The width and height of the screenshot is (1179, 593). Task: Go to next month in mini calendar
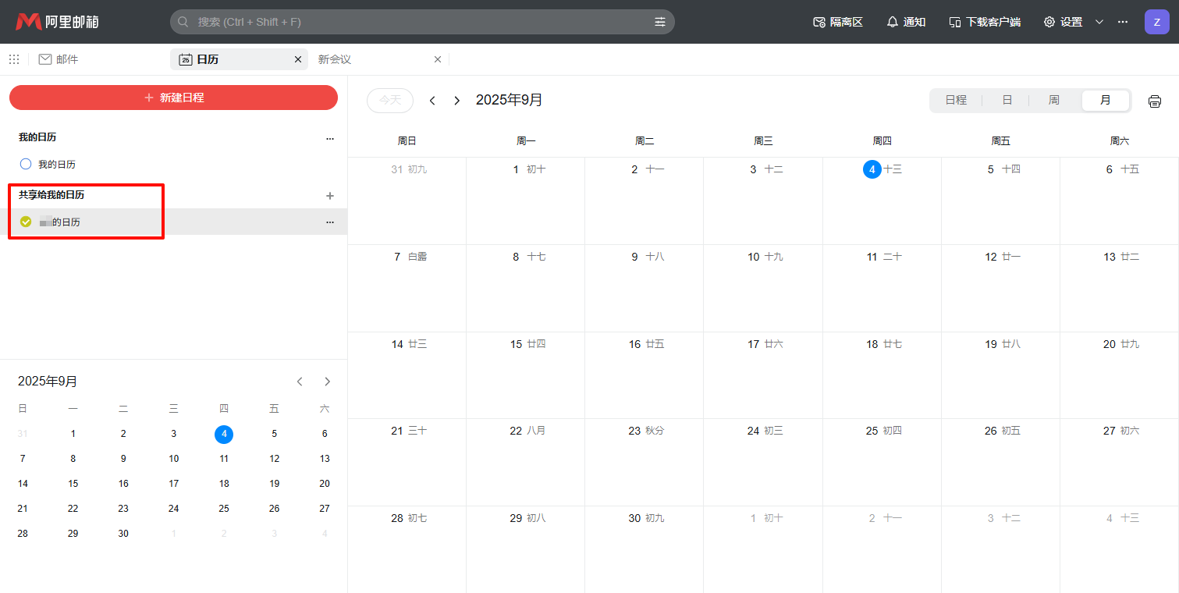(x=327, y=382)
